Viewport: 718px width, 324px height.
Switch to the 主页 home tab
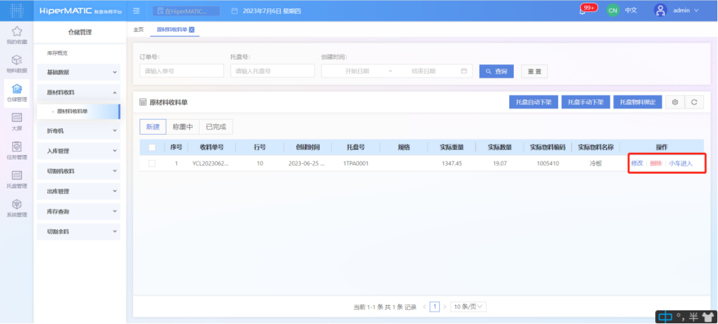[x=138, y=30]
